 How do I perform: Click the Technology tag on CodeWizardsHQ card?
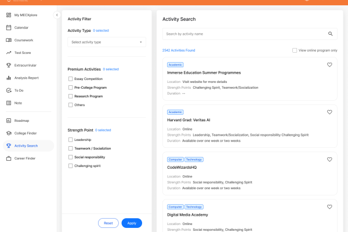[x=194, y=159]
